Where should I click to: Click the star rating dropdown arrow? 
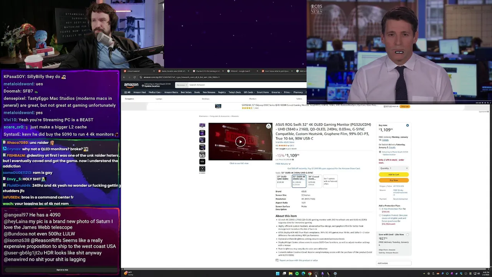288,145
